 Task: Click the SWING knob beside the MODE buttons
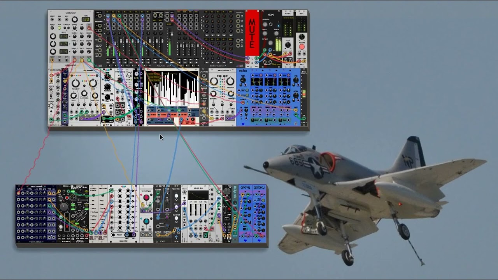coord(75,28)
